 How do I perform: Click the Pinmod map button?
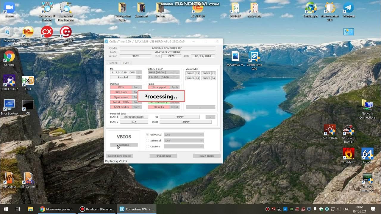[x=163, y=156]
